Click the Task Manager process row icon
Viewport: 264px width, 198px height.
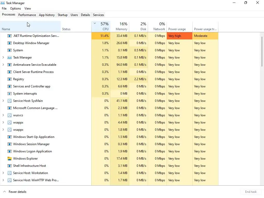coord(10,57)
